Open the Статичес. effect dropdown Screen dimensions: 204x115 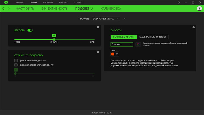coord(122,44)
